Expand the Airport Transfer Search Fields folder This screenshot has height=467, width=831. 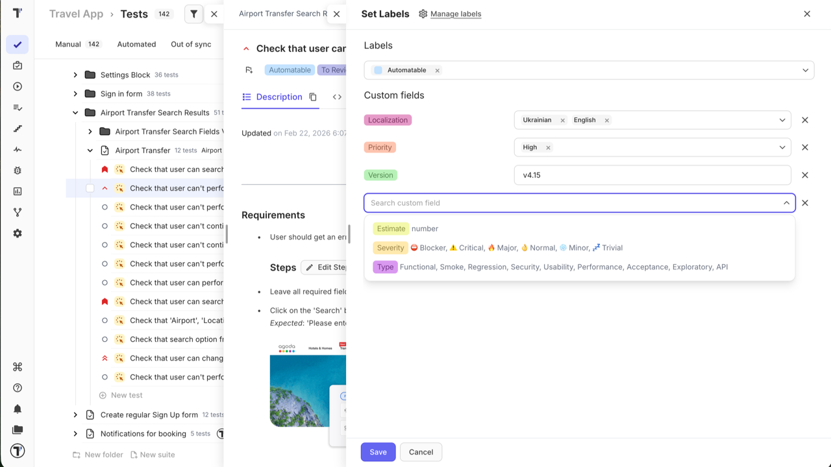pyautogui.click(x=90, y=132)
